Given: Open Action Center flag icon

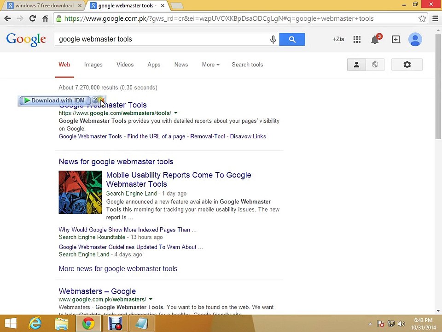Looking at the screenshot, I should click(x=380, y=324).
